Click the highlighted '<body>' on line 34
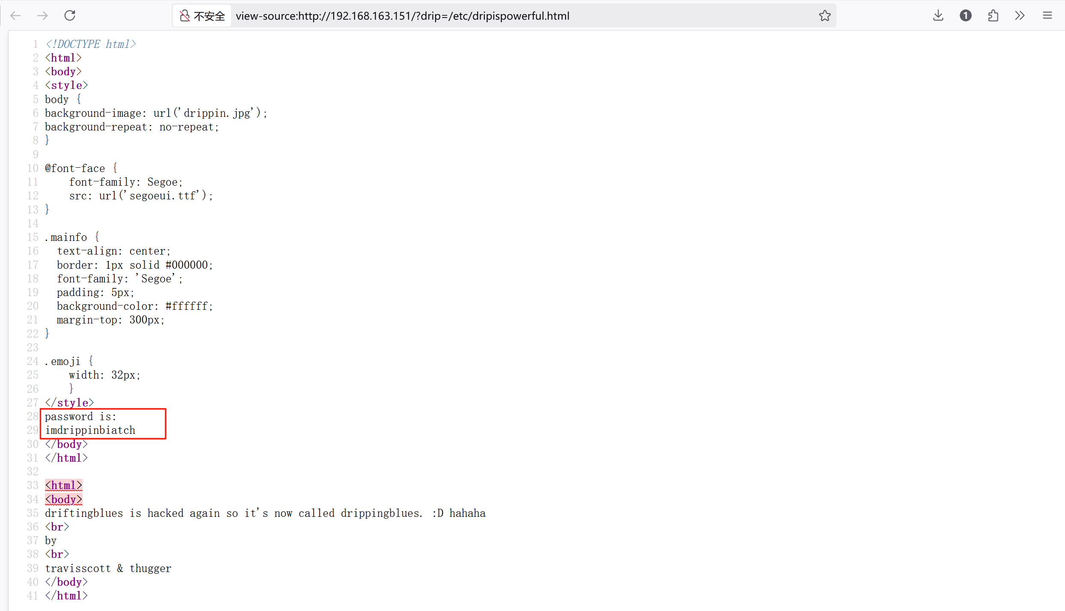1065x611 pixels. coord(64,499)
